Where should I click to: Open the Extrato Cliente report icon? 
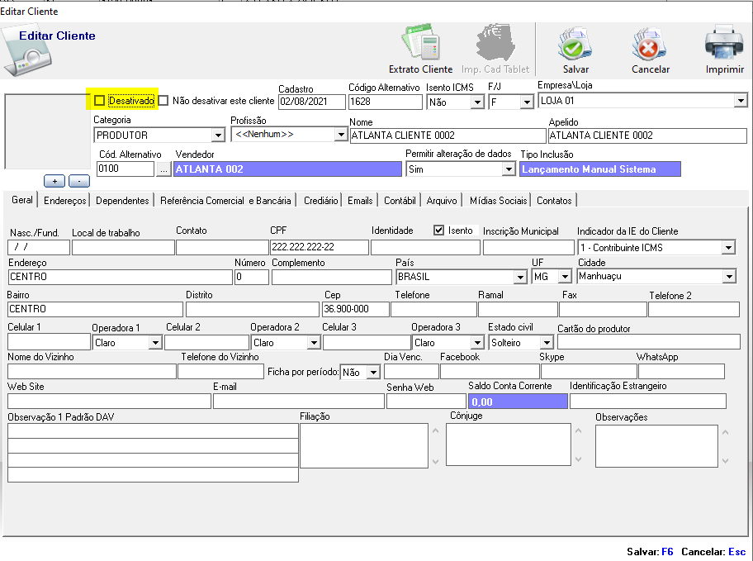click(x=421, y=42)
